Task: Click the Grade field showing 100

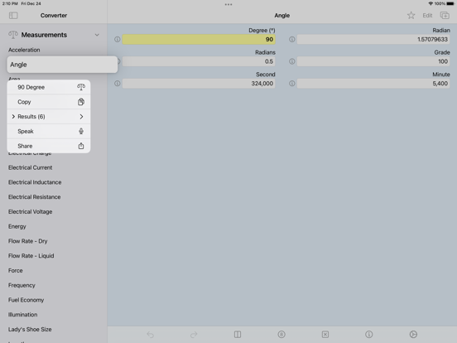Action: pyautogui.click(x=373, y=61)
